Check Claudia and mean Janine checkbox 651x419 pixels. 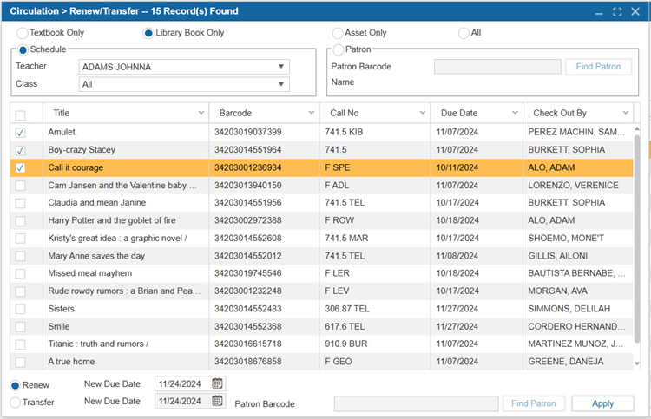point(20,203)
